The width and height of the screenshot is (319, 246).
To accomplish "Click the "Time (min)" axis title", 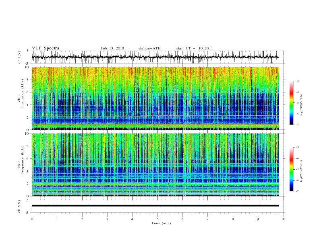I will point(161,223).
